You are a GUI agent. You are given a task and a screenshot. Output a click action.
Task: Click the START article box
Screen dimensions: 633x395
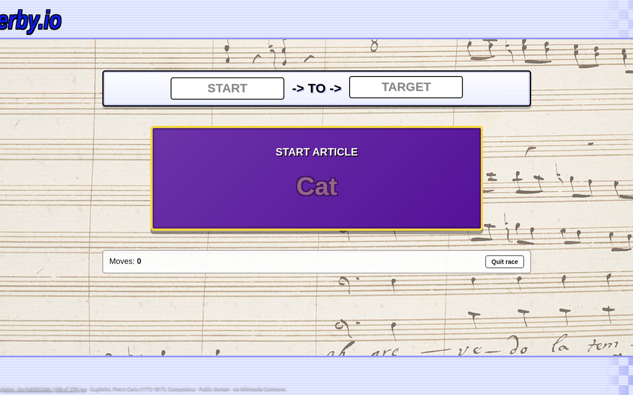point(227,88)
